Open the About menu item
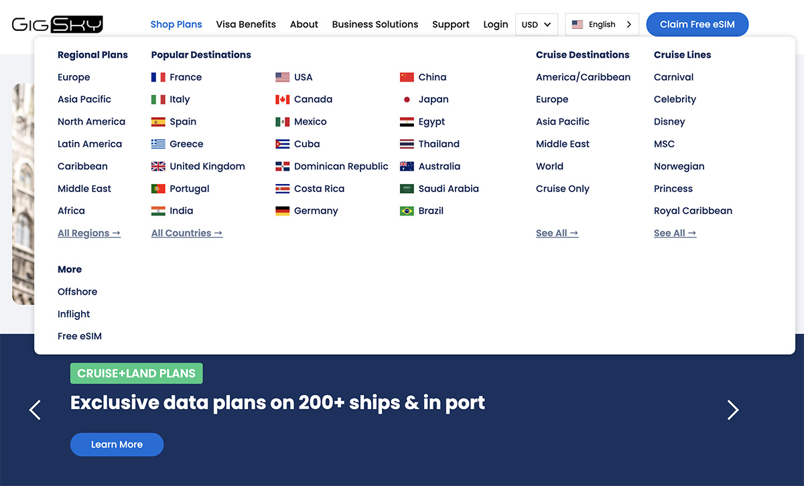The image size is (804, 486). 304,24
